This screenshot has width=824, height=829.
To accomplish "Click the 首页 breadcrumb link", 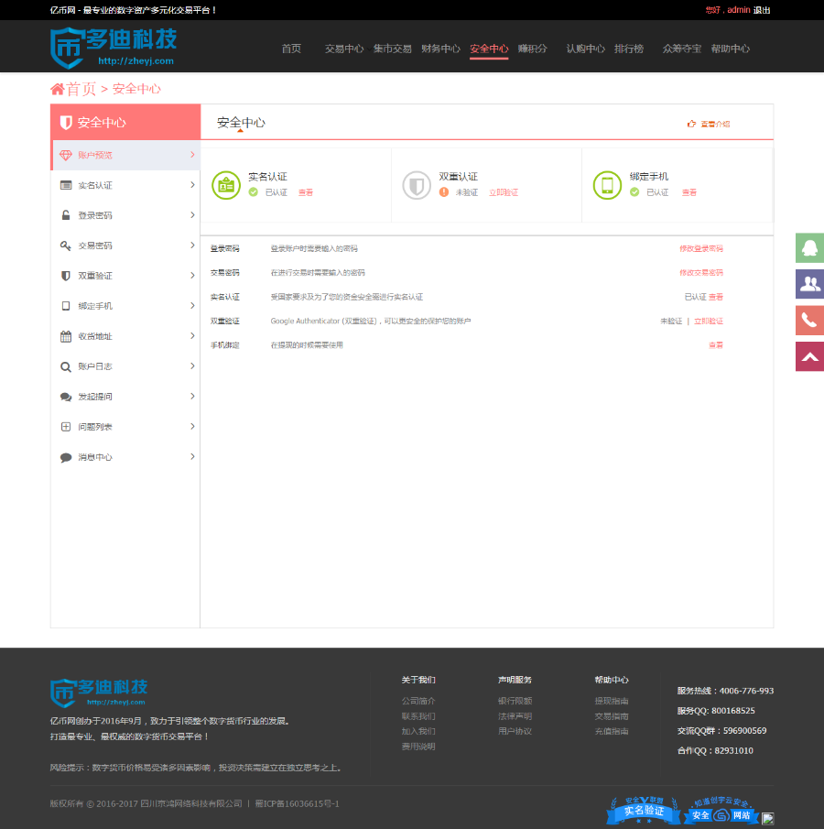I will click(x=81, y=89).
